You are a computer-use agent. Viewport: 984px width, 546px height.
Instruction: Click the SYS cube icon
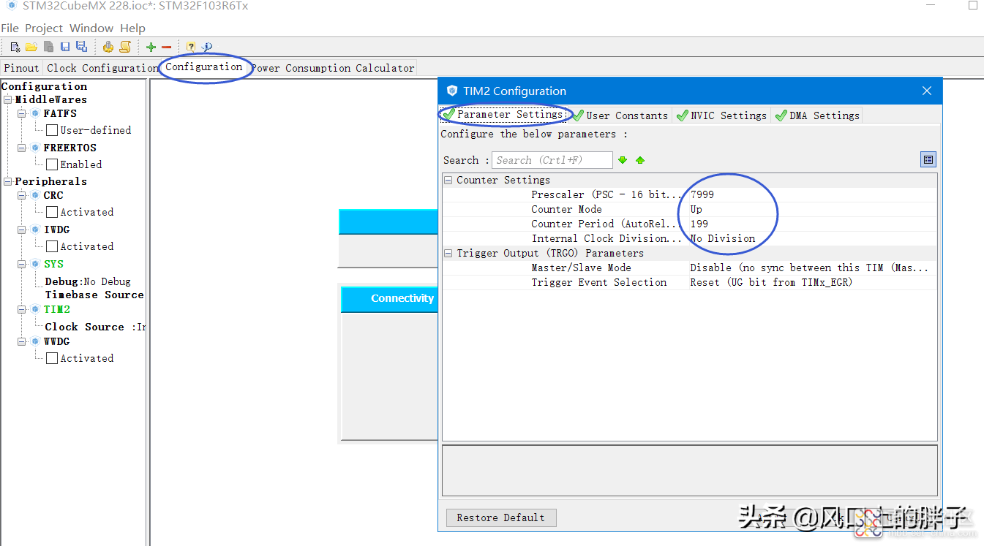(35, 264)
